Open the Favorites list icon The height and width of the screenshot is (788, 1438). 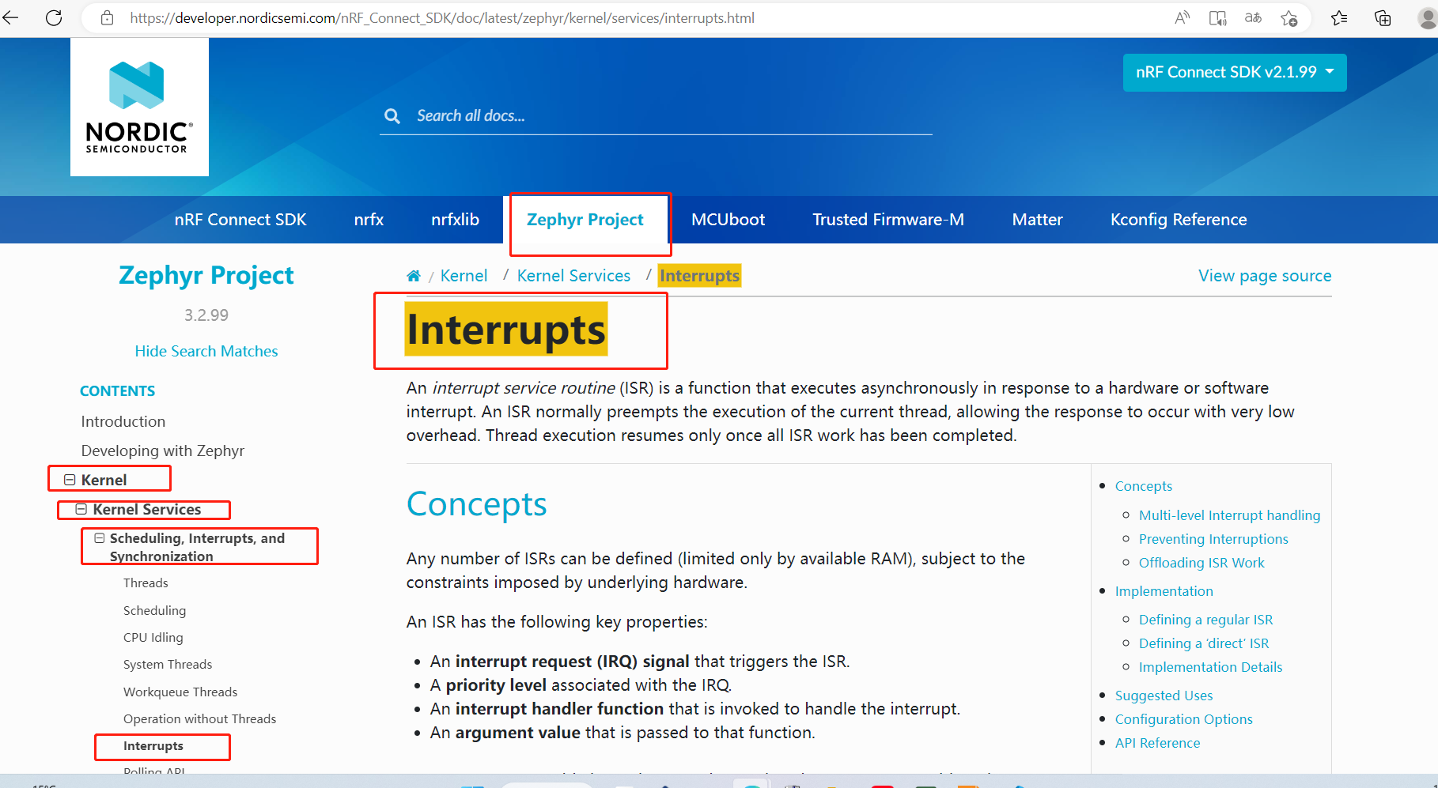pos(1340,17)
